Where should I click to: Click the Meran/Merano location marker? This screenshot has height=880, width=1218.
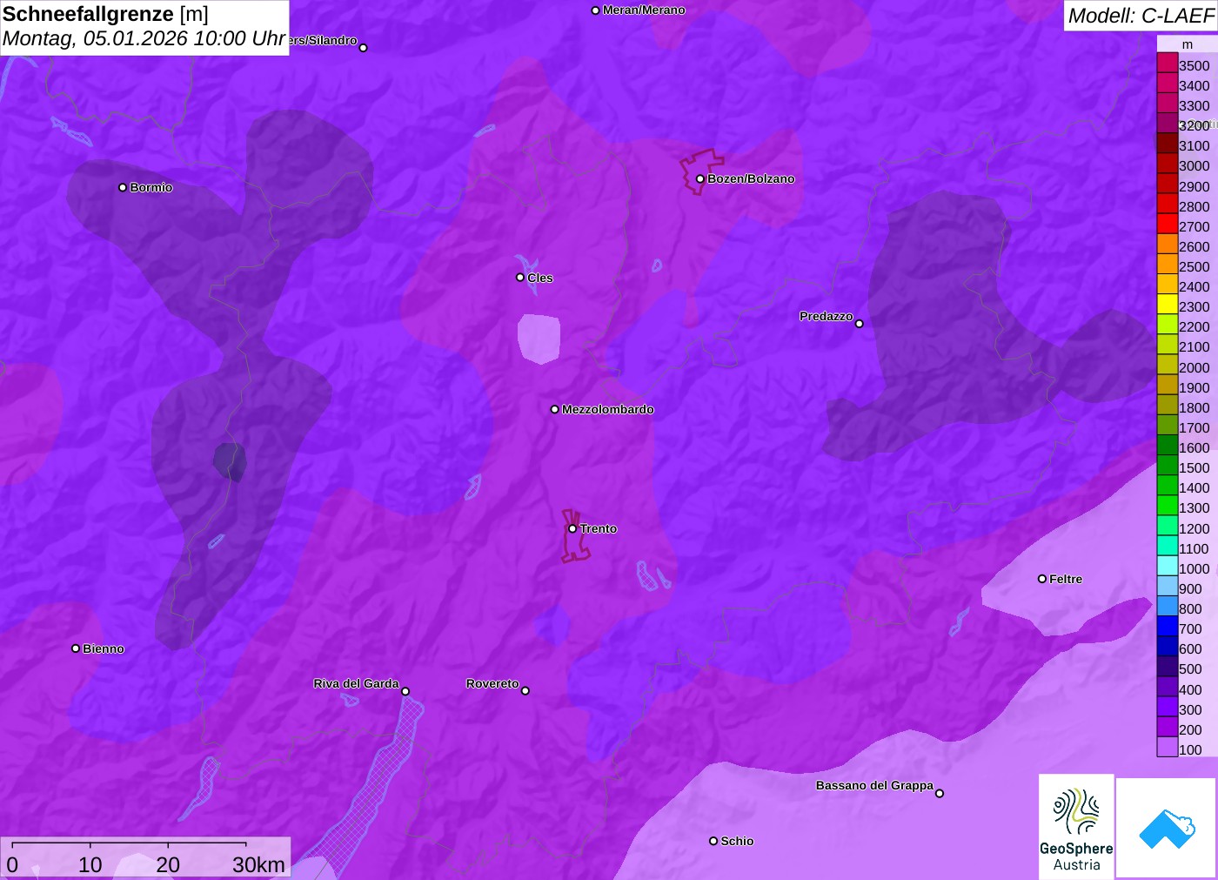click(x=596, y=10)
